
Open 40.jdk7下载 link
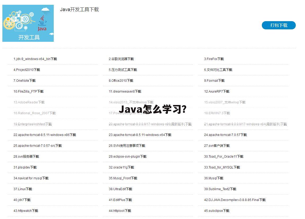coord(22,200)
